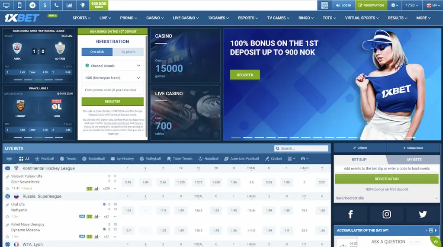Open the trophy icon in top bar
This screenshot has height=247, width=443.
coord(83,5)
